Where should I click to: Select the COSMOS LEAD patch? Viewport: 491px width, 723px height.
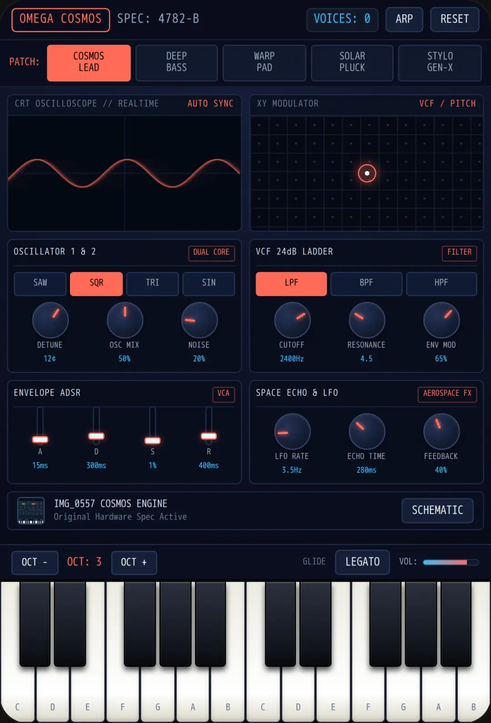(89, 63)
